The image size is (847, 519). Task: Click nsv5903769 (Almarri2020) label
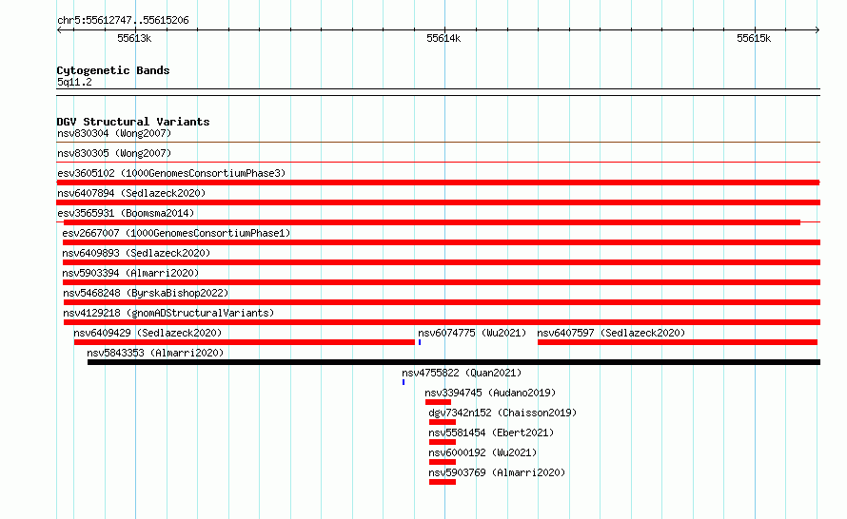pyautogui.click(x=497, y=472)
